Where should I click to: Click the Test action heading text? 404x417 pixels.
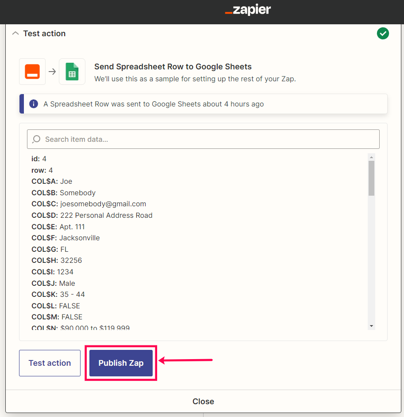tap(45, 34)
